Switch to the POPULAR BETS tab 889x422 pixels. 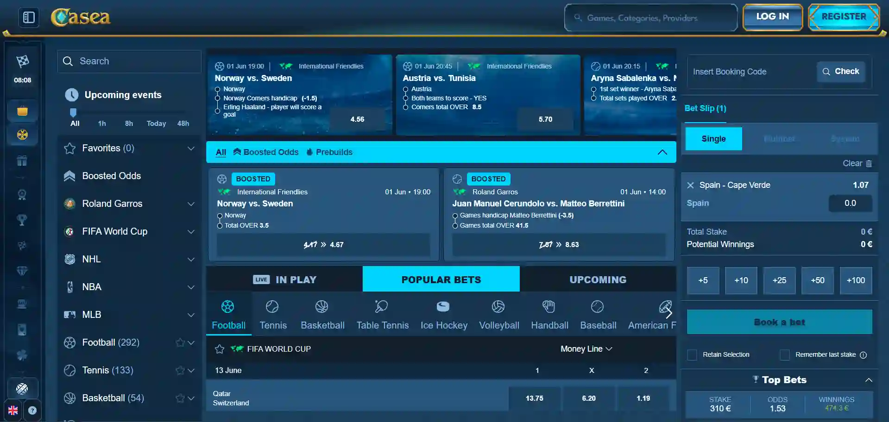[441, 279]
